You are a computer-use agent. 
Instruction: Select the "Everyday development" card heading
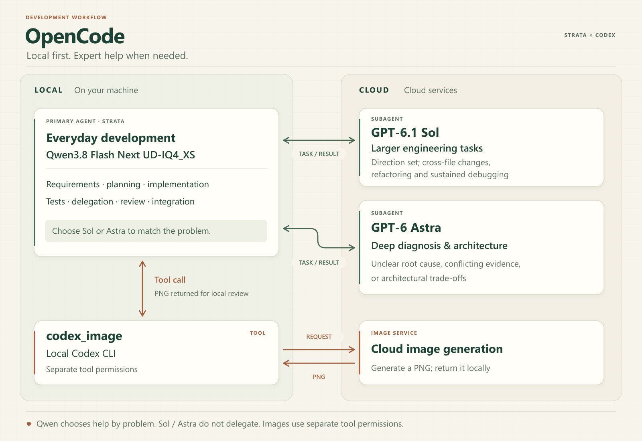(111, 138)
